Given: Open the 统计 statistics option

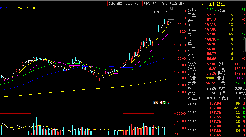Looking at the screenshot, I should tap(138, 3).
